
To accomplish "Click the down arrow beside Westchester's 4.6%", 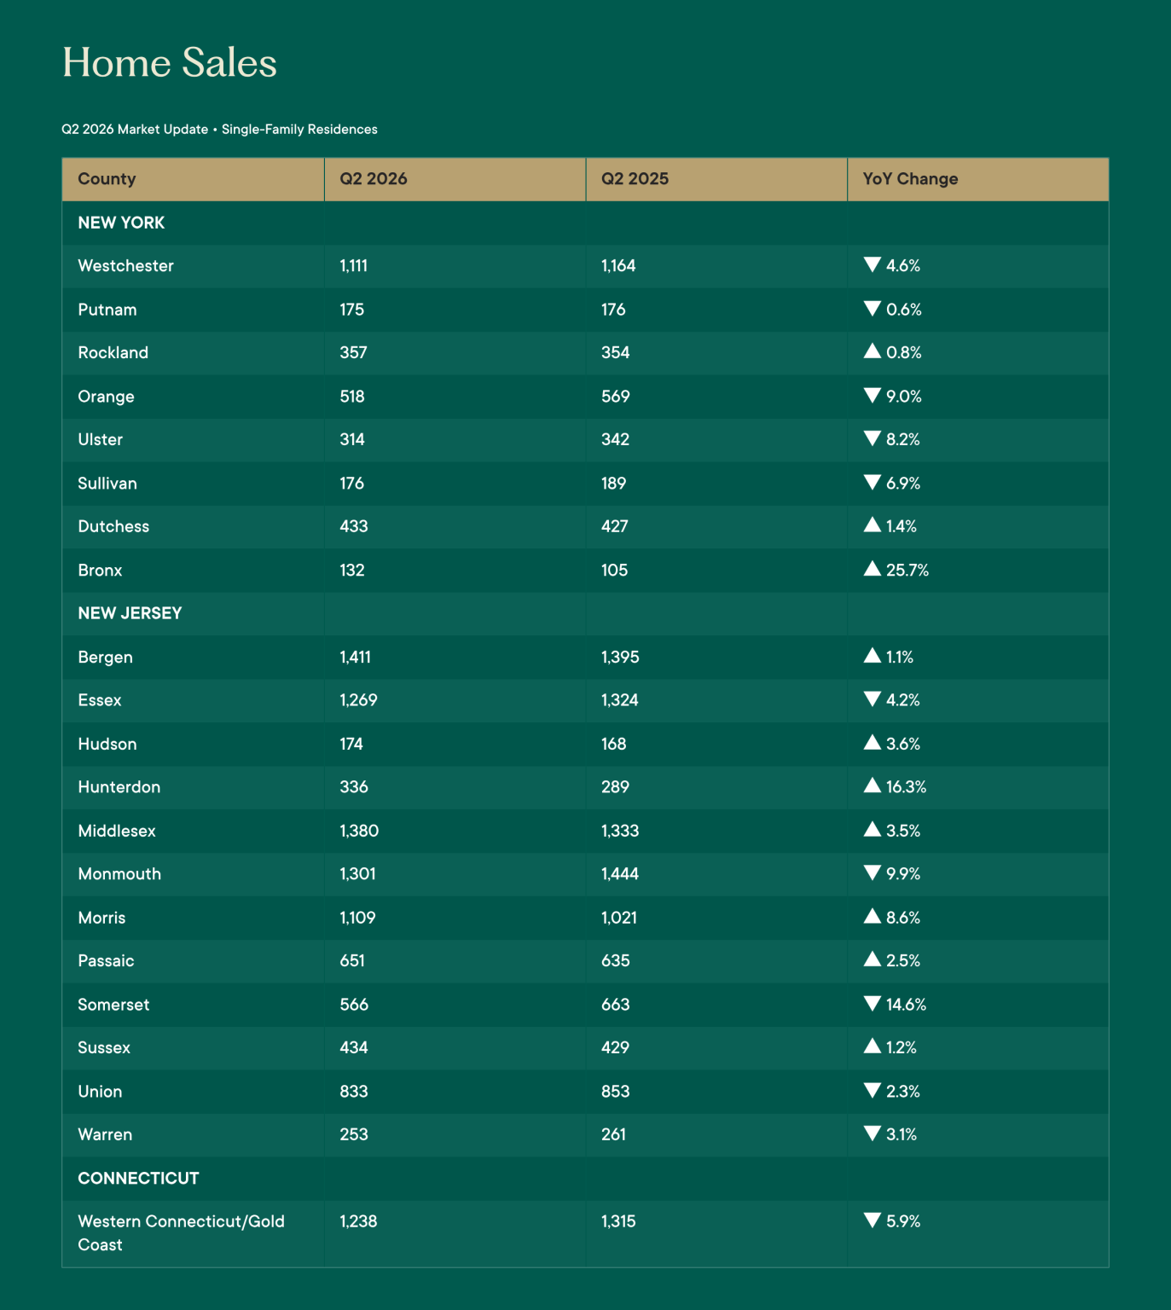I will [x=872, y=264].
